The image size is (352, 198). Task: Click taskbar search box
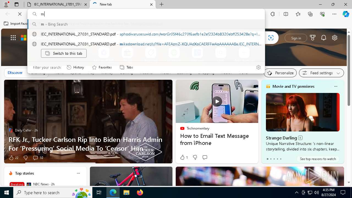[x=53, y=193]
